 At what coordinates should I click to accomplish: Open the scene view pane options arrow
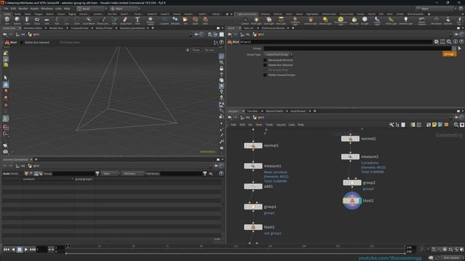coord(222,28)
